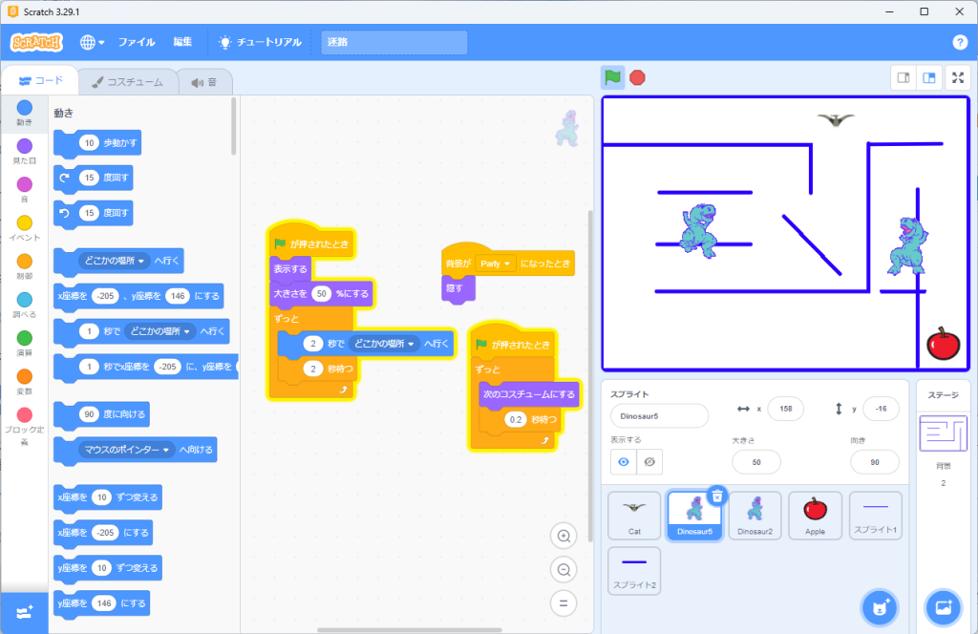This screenshot has width=978, height=634.
Task: Enter fullscreen stage mode
Action: tap(957, 78)
